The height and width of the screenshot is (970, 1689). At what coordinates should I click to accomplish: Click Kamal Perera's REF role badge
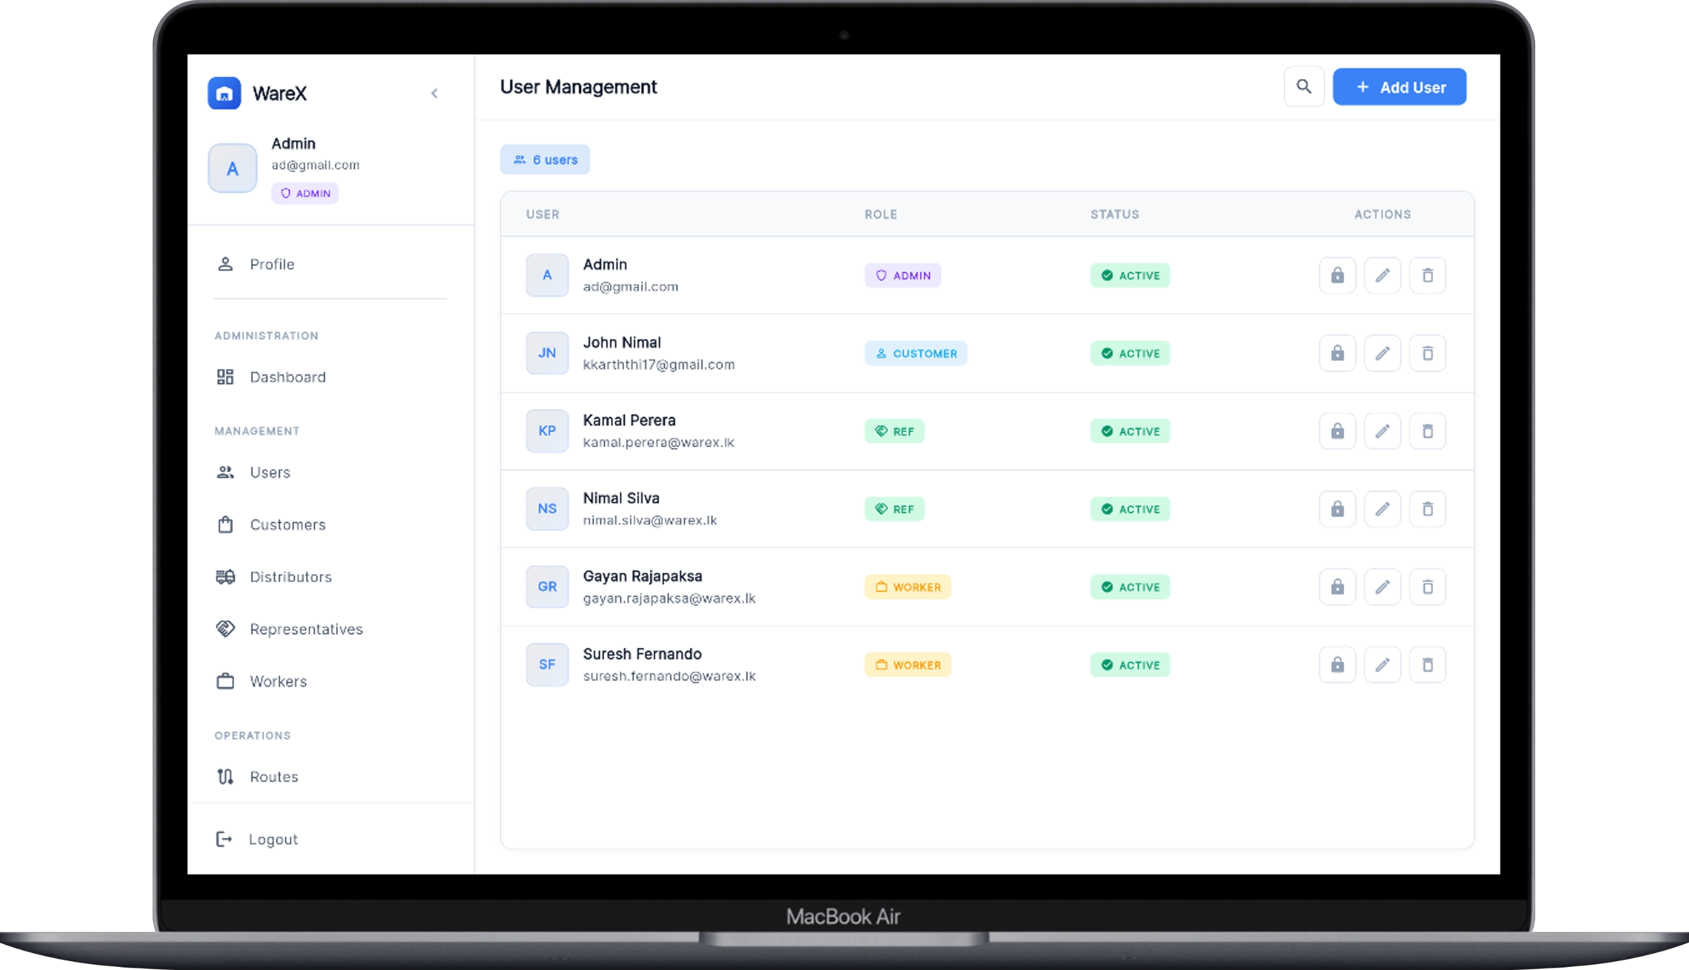point(894,432)
